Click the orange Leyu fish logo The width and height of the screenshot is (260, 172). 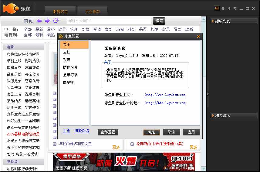(x=11, y=8)
